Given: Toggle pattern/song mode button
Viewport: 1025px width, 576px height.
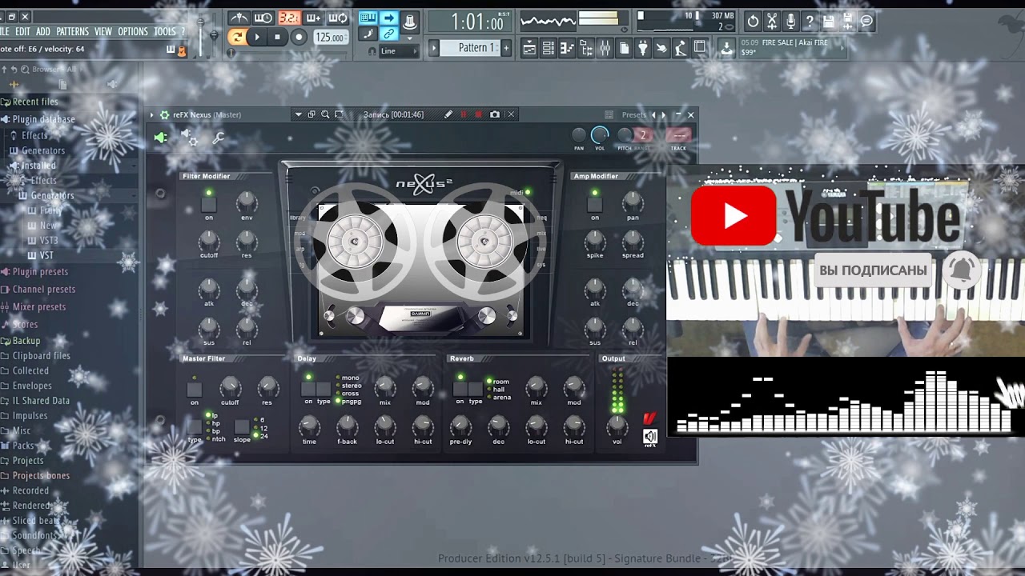Looking at the screenshot, I should point(236,37).
